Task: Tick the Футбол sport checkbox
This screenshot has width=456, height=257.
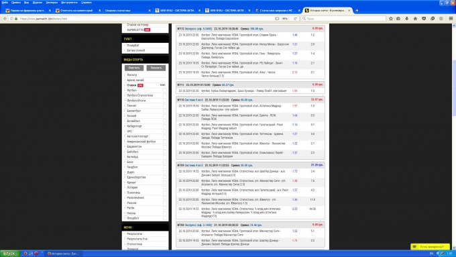Action: pyautogui.click(x=164, y=90)
